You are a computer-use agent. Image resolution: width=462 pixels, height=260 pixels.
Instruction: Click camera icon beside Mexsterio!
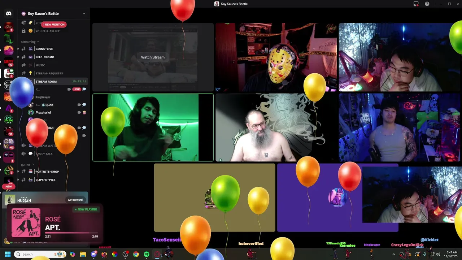point(79,113)
